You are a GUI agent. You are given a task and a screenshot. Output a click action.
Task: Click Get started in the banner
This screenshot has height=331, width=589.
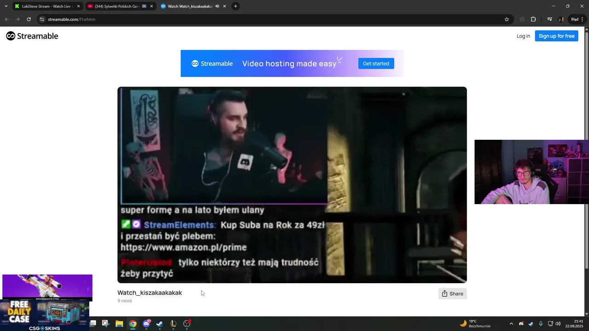(376, 63)
